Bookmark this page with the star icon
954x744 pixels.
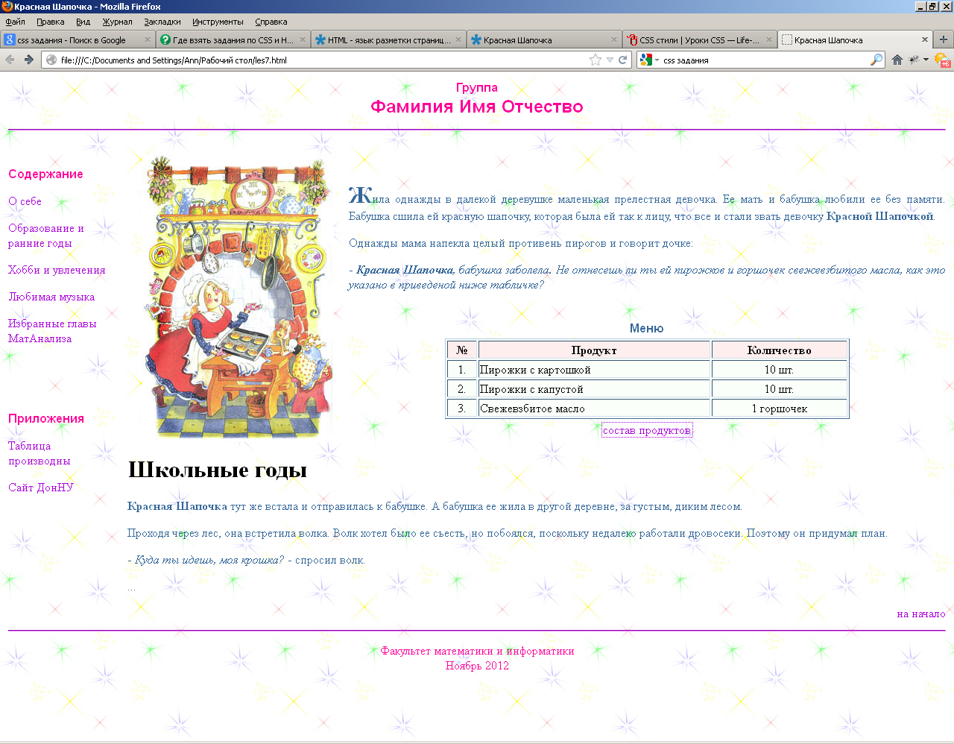(596, 60)
